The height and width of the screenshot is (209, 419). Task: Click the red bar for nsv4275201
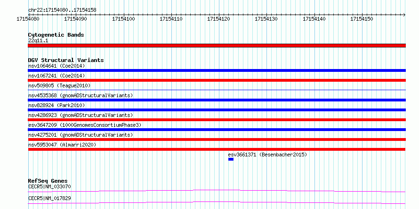point(217,139)
